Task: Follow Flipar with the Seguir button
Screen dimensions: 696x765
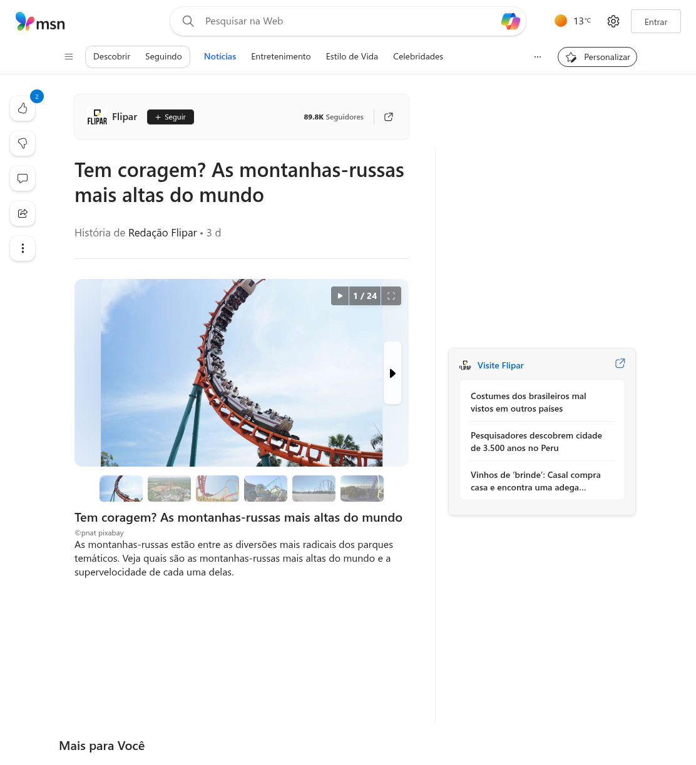Action: 170,117
